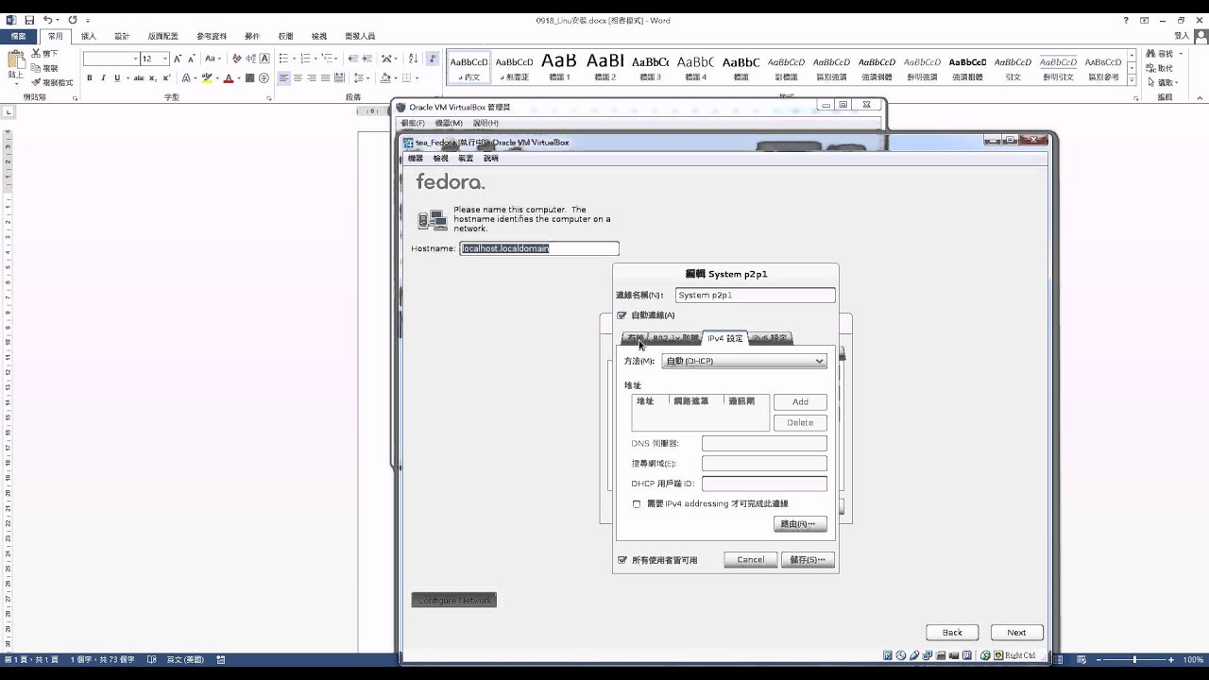
Task: Expand the styles gallery More arrow
Action: coord(1132,81)
